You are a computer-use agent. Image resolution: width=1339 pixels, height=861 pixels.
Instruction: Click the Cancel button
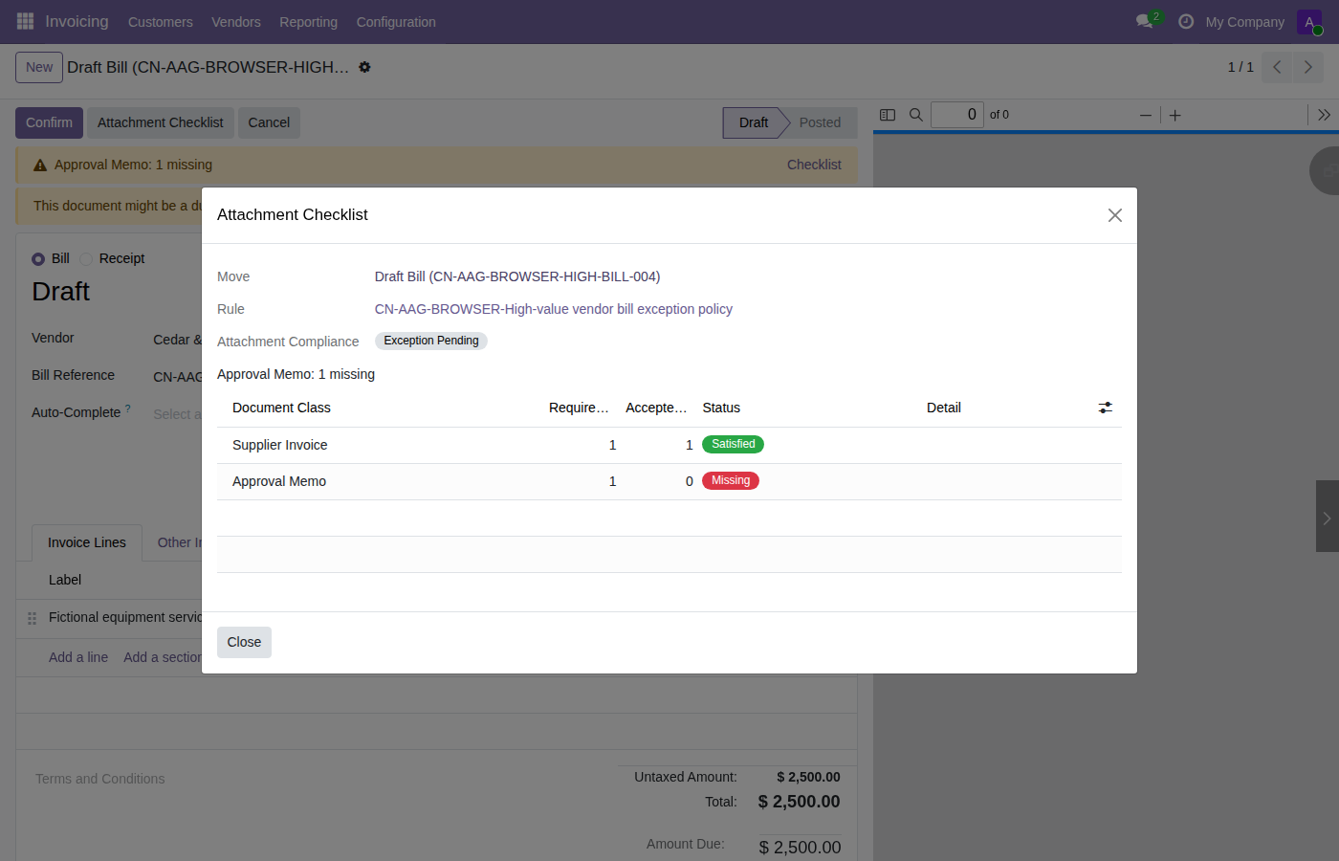pyautogui.click(x=269, y=122)
